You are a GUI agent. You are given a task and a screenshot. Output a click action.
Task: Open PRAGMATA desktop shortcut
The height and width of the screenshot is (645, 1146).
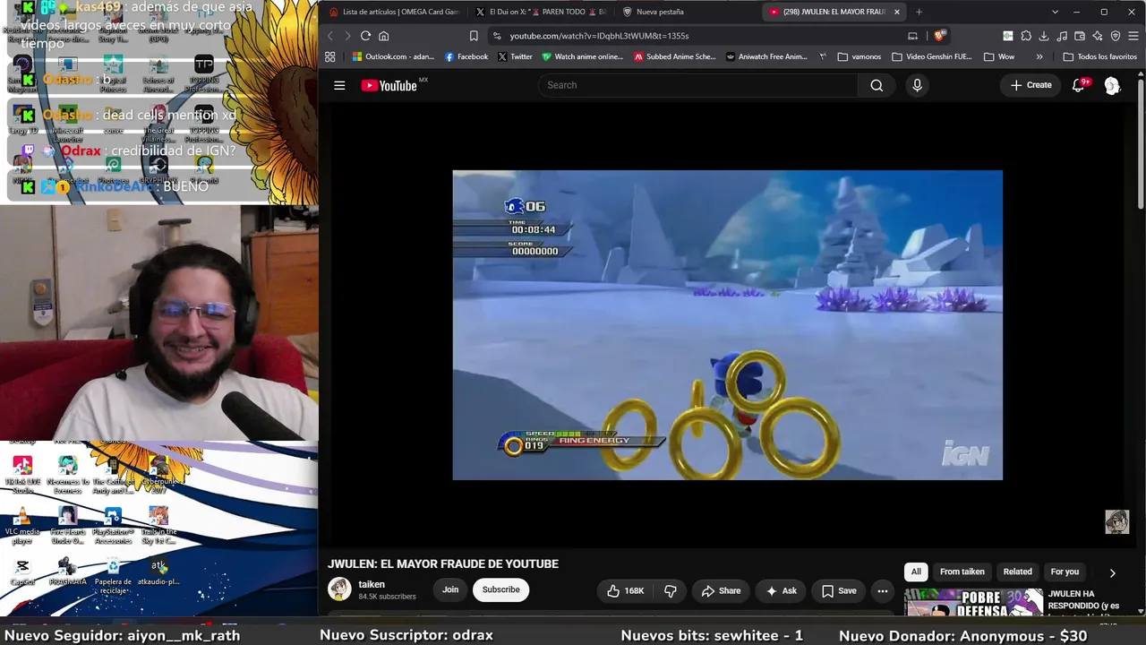67,572
